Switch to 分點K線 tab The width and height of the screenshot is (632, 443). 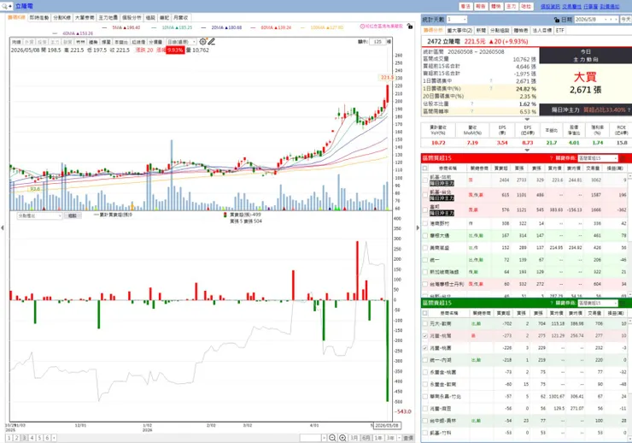point(61,18)
